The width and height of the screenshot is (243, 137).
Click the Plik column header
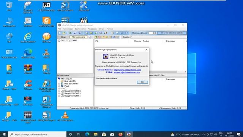(97, 41)
